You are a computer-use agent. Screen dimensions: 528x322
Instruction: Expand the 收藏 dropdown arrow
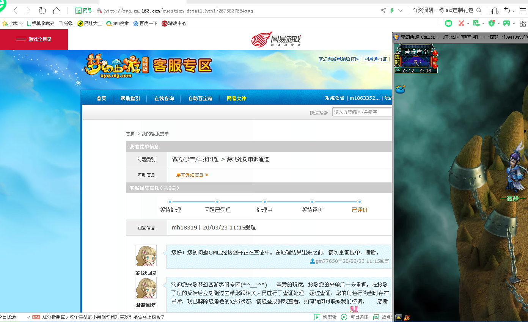[x=22, y=24]
